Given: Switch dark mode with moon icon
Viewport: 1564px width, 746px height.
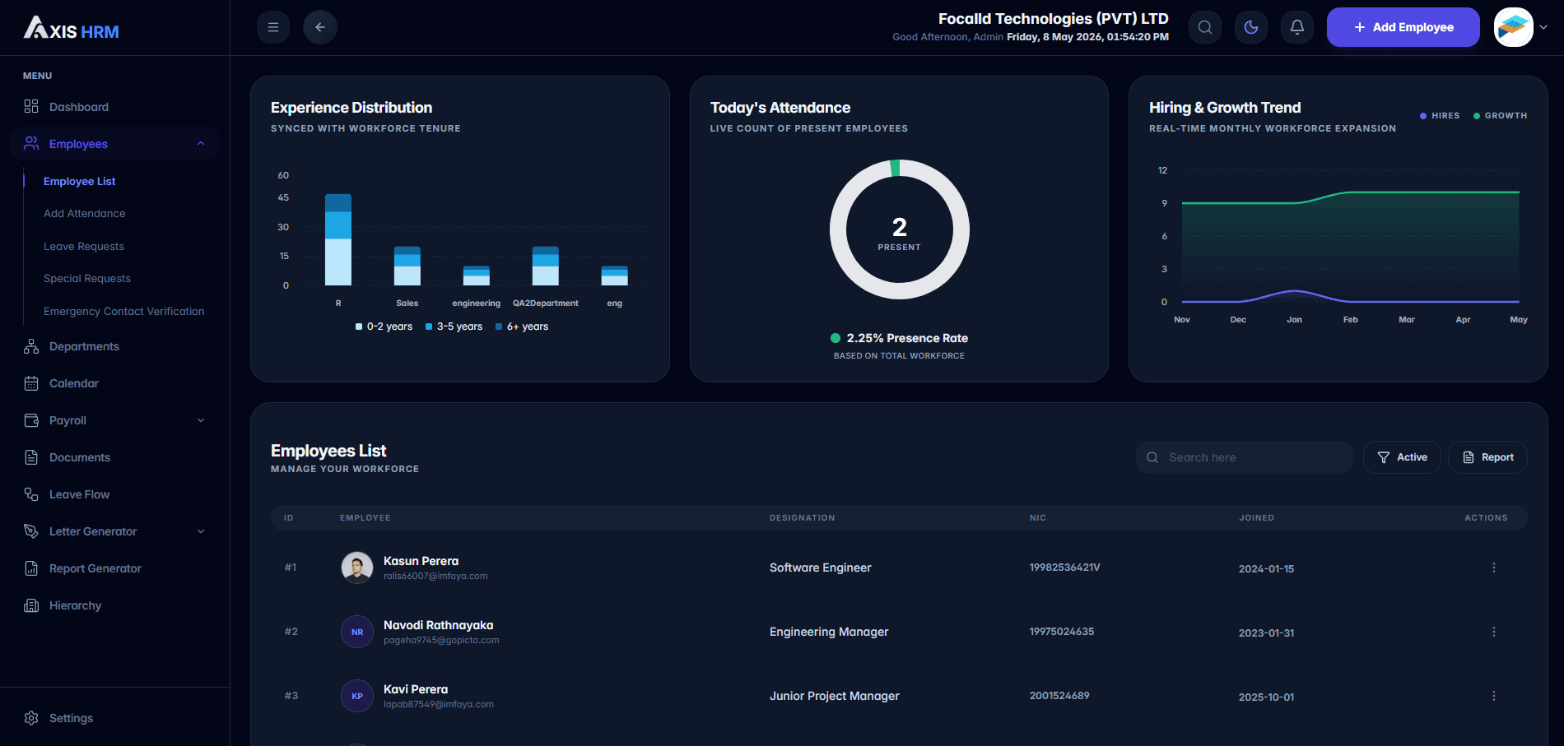Looking at the screenshot, I should click(1251, 27).
